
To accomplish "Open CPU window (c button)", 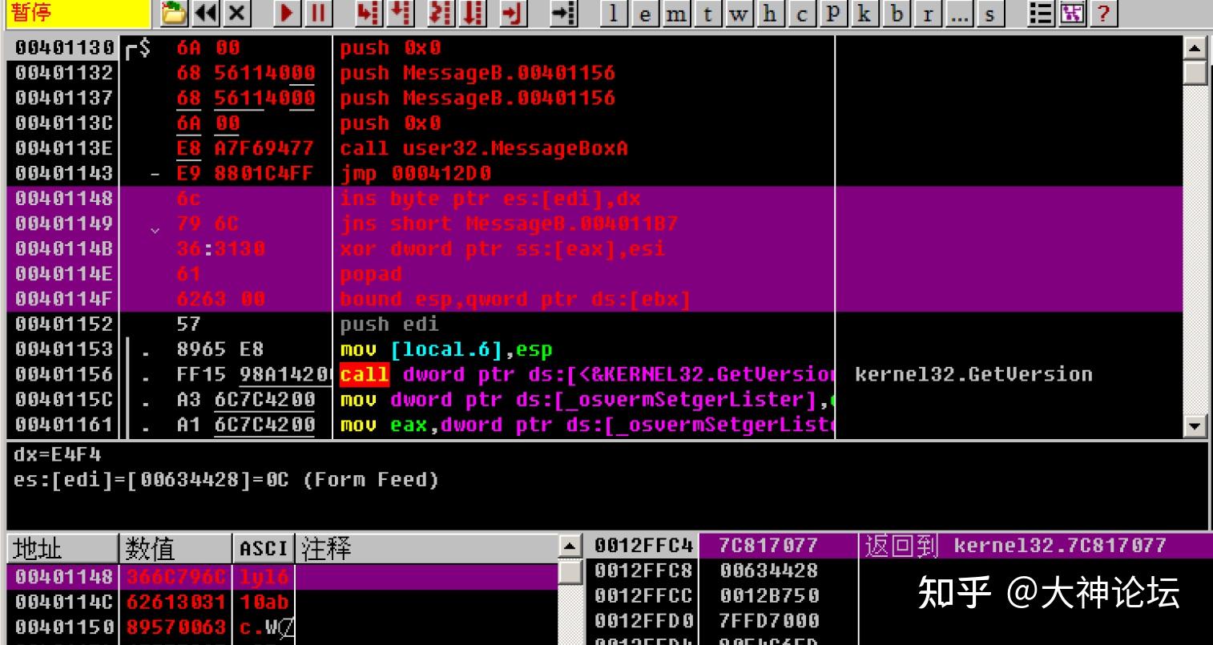I will point(801,14).
